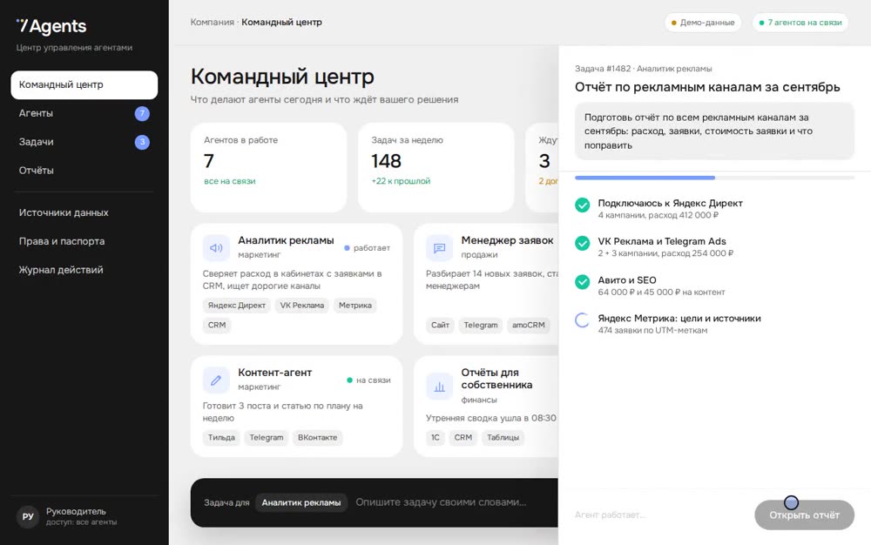Open Журнал действий page
The width and height of the screenshot is (871, 545).
(84, 270)
